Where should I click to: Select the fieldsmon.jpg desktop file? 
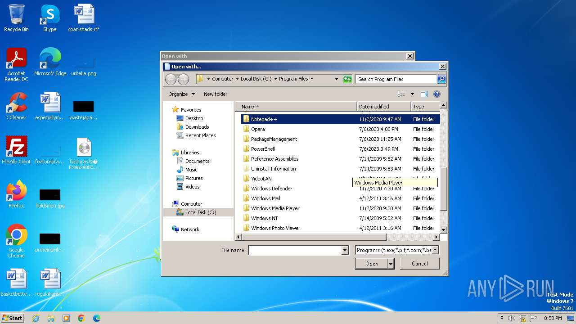click(x=50, y=198)
